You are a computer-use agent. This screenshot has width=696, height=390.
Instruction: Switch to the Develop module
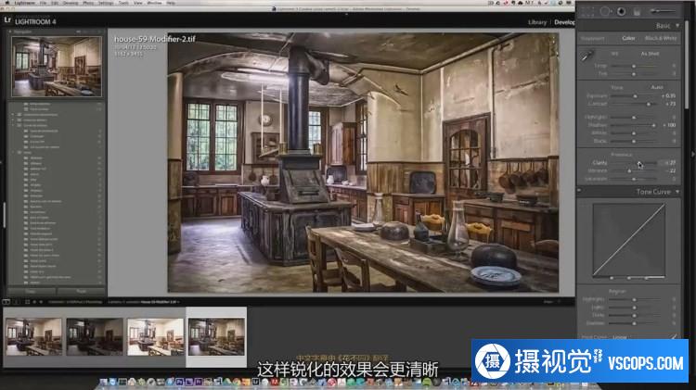pyautogui.click(x=564, y=22)
